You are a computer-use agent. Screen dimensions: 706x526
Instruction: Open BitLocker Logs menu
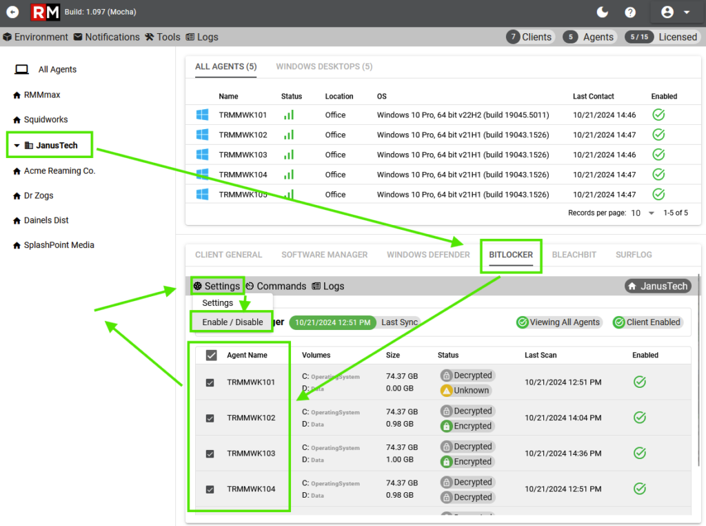click(x=327, y=286)
